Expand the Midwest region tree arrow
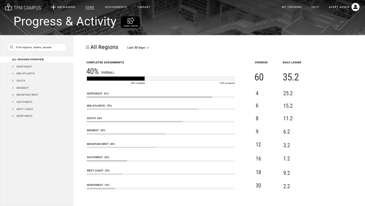The height and width of the screenshot is (206, 365). tap(13, 88)
